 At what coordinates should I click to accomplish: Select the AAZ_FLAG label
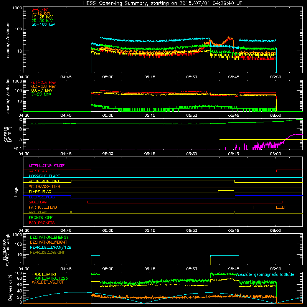38,212
